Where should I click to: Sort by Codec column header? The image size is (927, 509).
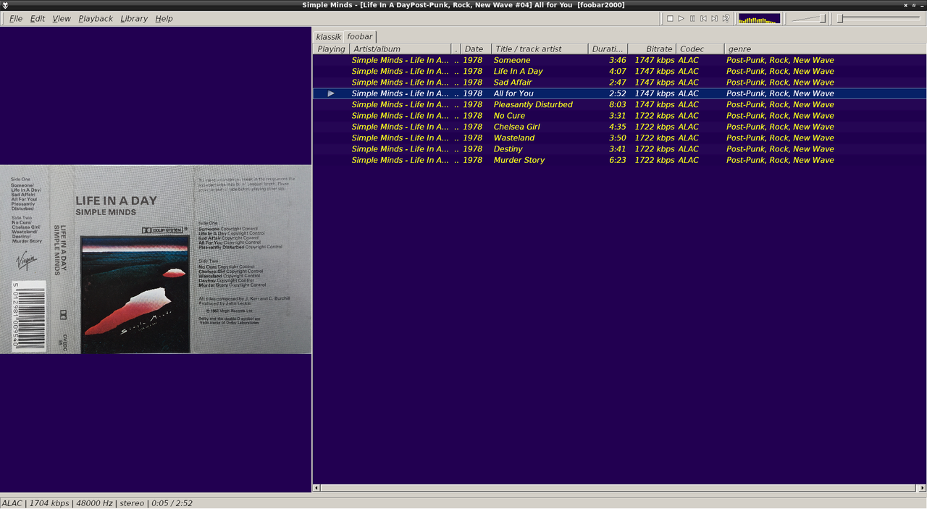(x=700, y=49)
